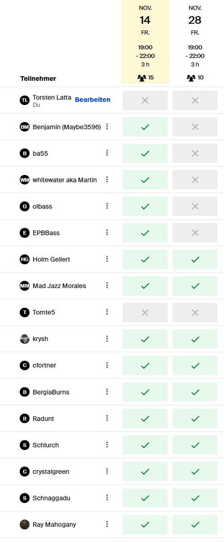Open the three-dot menu for Benjamin (Maybe3596)
The height and width of the screenshot is (542, 224).
click(x=107, y=126)
